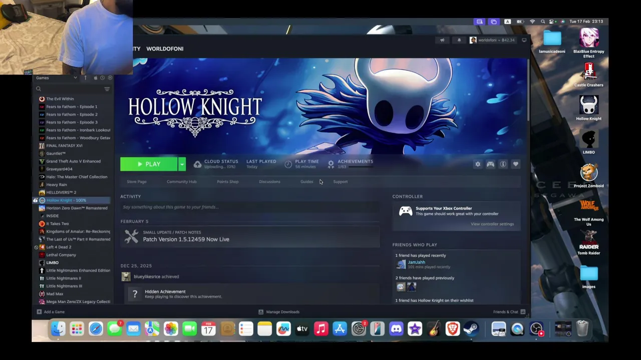641x360 pixels.
Task: Toggle the ready-to-play filter icon
Action: click(110, 77)
